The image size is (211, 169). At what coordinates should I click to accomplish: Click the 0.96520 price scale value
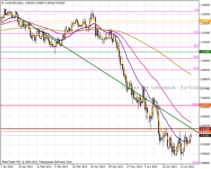(205, 98)
